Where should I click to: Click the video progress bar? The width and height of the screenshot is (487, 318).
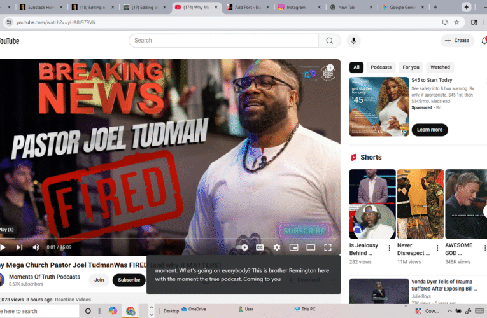tap(170, 238)
